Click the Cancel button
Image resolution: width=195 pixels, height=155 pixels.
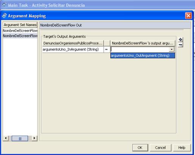click(x=160, y=147)
